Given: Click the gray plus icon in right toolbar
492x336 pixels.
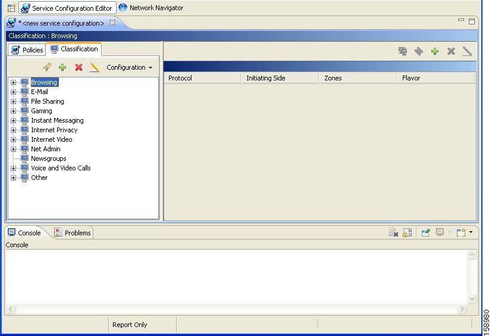Looking at the screenshot, I should [x=419, y=51].
